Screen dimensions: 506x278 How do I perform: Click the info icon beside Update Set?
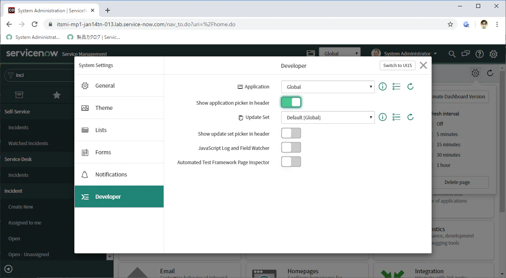click(x=382, y=117)
